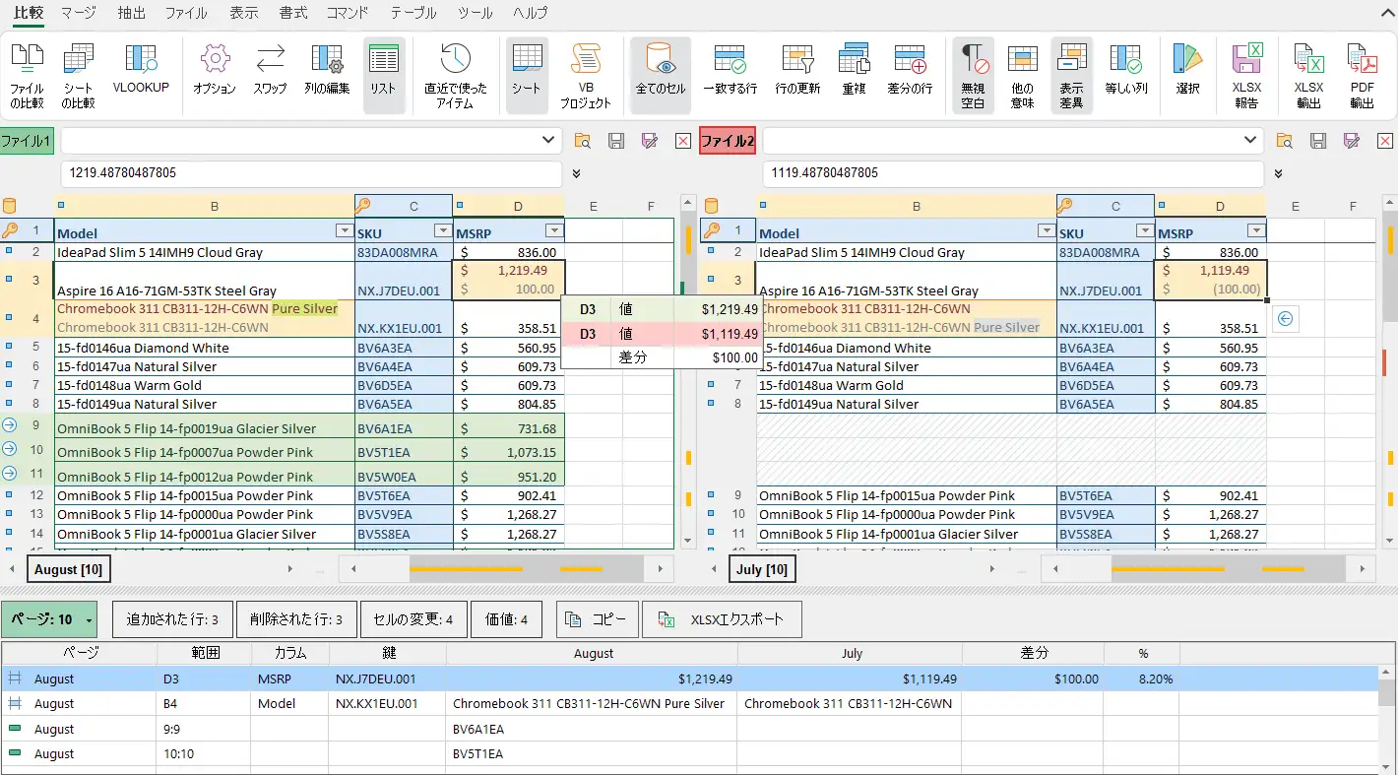Toggle 他の意味 option in ribbon

[x=1023, y=75]
